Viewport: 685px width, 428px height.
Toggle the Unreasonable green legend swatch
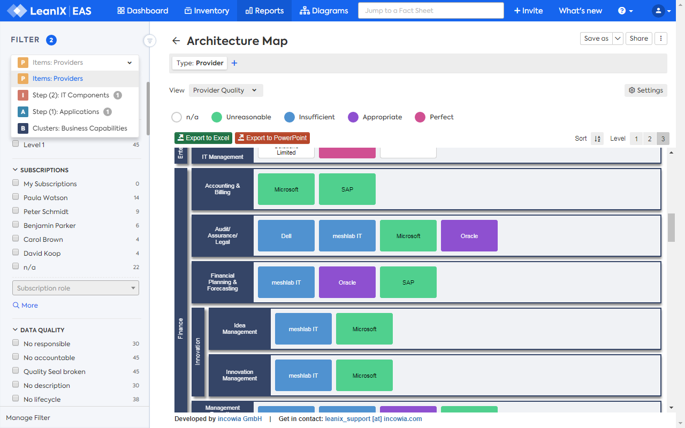click(x=217, y=117)
